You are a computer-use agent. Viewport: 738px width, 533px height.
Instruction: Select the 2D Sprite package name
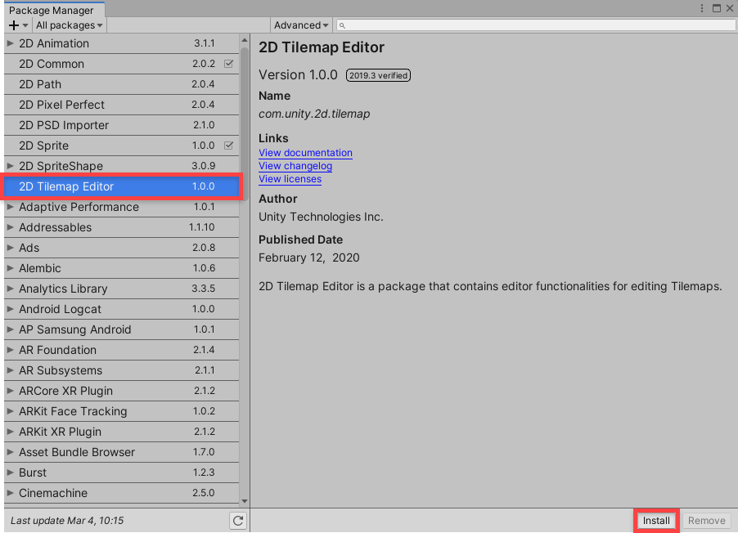click(43, 146)
